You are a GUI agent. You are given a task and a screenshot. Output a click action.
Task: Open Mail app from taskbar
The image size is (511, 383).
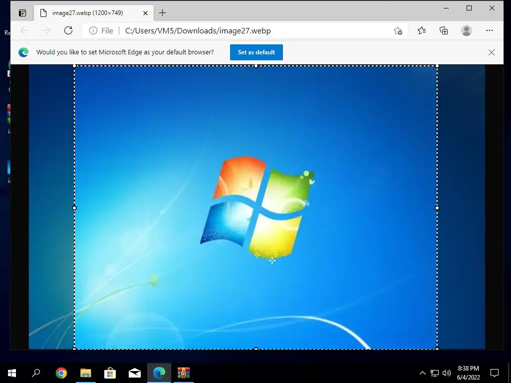pos(135,373)
